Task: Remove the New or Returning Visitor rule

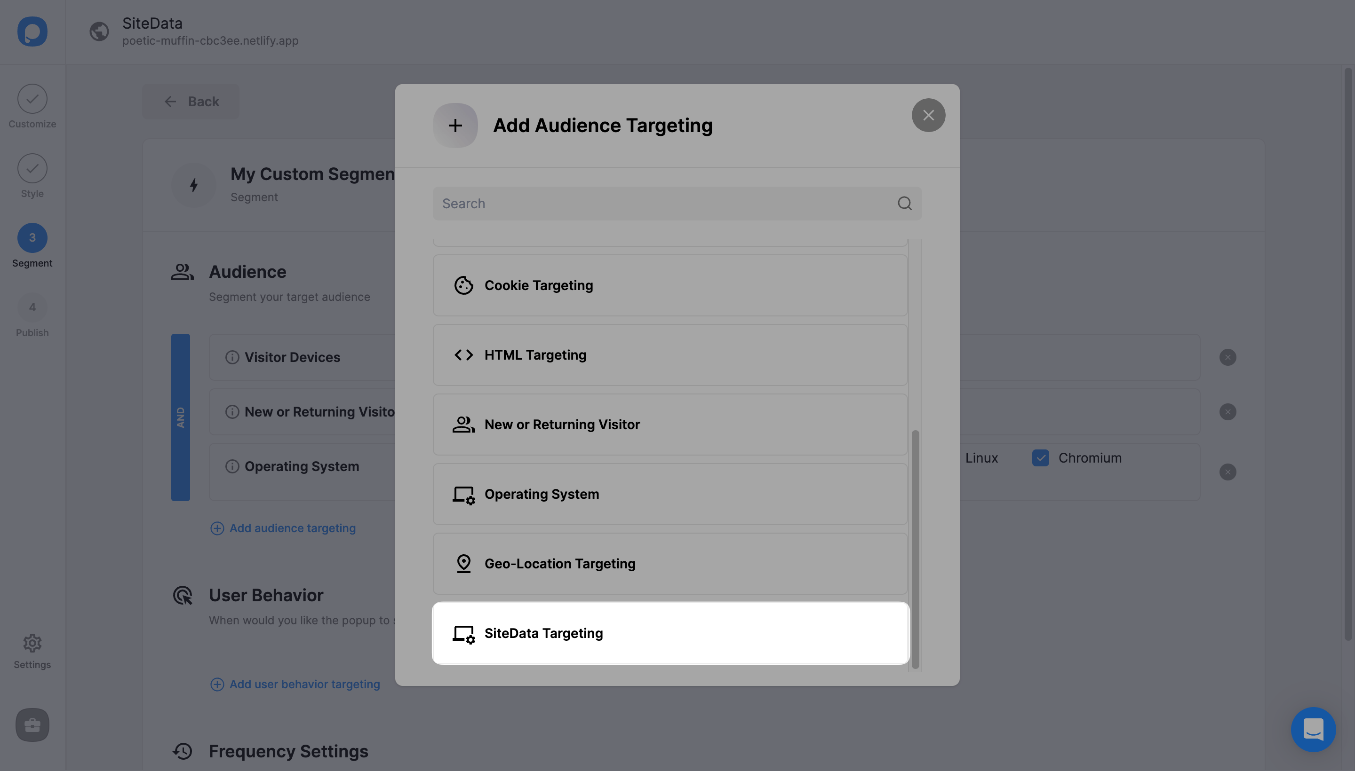Action: (x=1227, y=412)
